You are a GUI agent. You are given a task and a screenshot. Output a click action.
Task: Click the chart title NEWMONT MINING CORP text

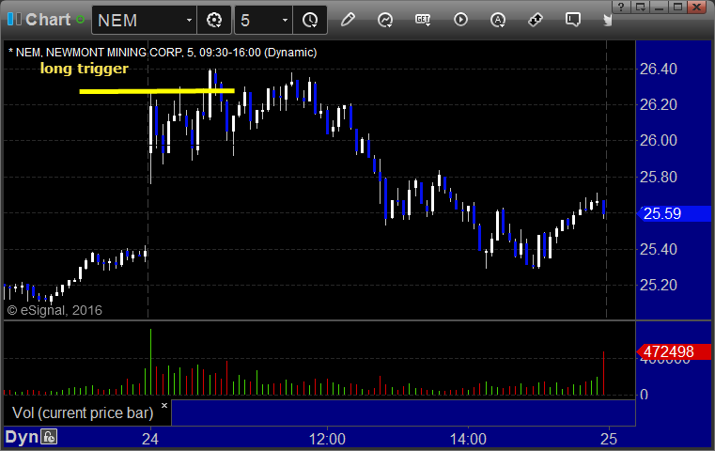114,53
